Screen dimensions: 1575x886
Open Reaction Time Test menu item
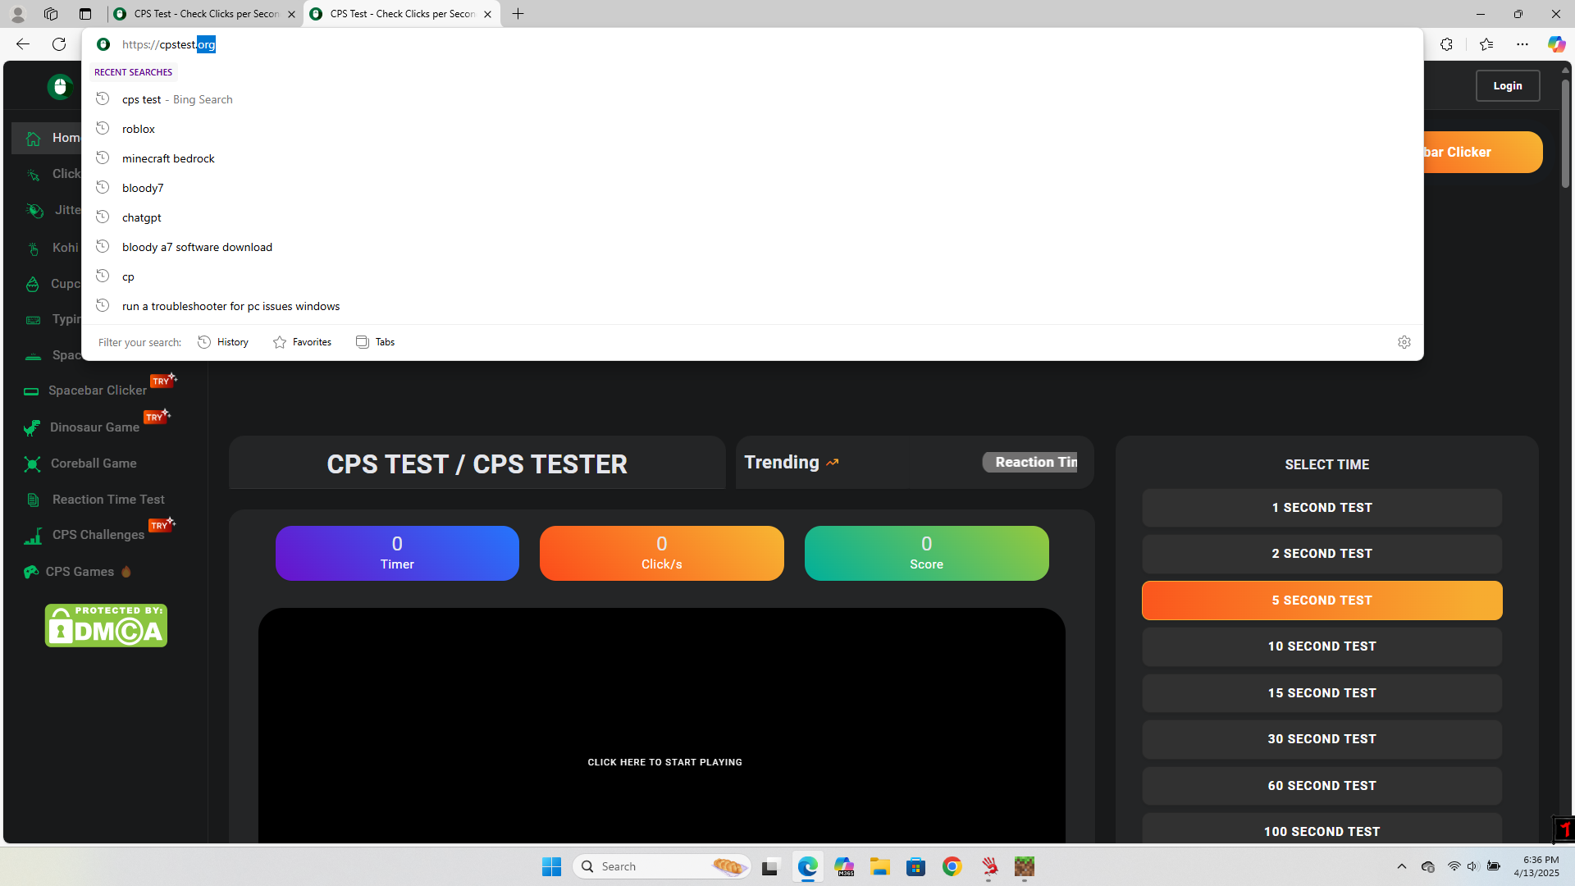108,500
